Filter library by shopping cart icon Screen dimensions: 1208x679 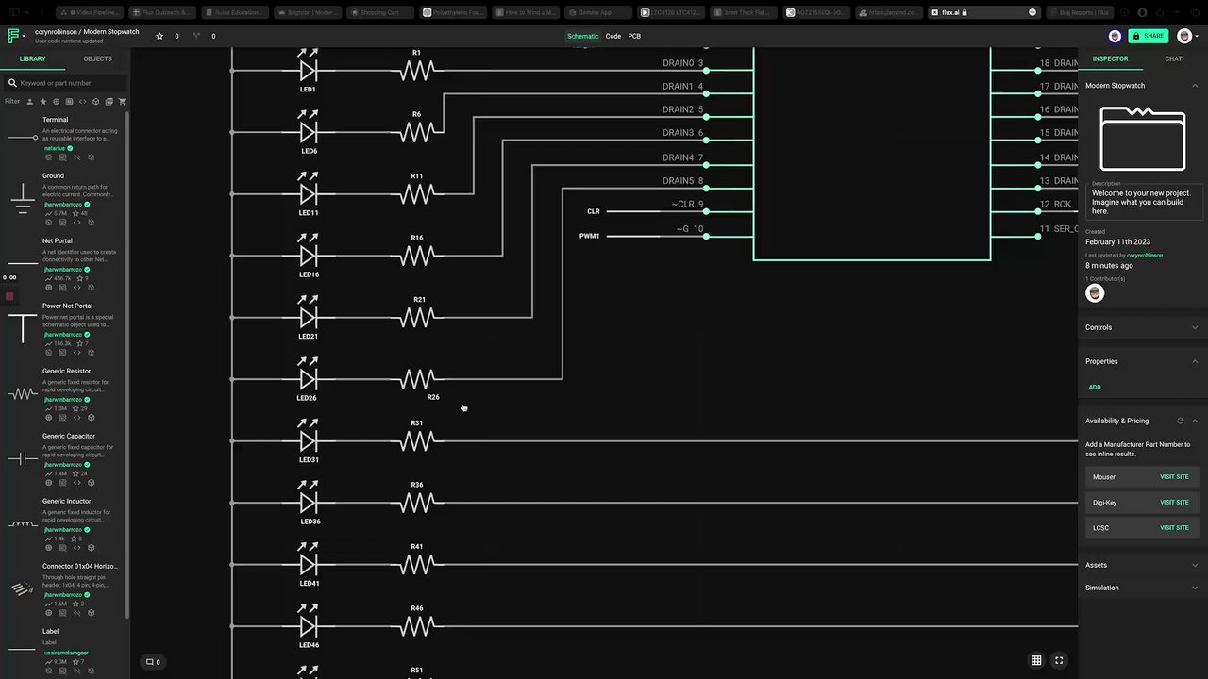point(122,101)
